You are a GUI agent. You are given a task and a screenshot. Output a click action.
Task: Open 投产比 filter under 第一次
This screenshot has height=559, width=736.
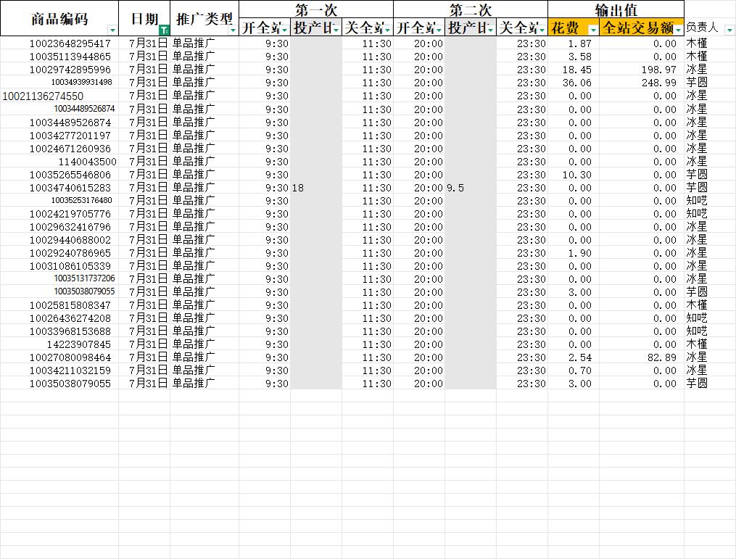coord(336,30)
